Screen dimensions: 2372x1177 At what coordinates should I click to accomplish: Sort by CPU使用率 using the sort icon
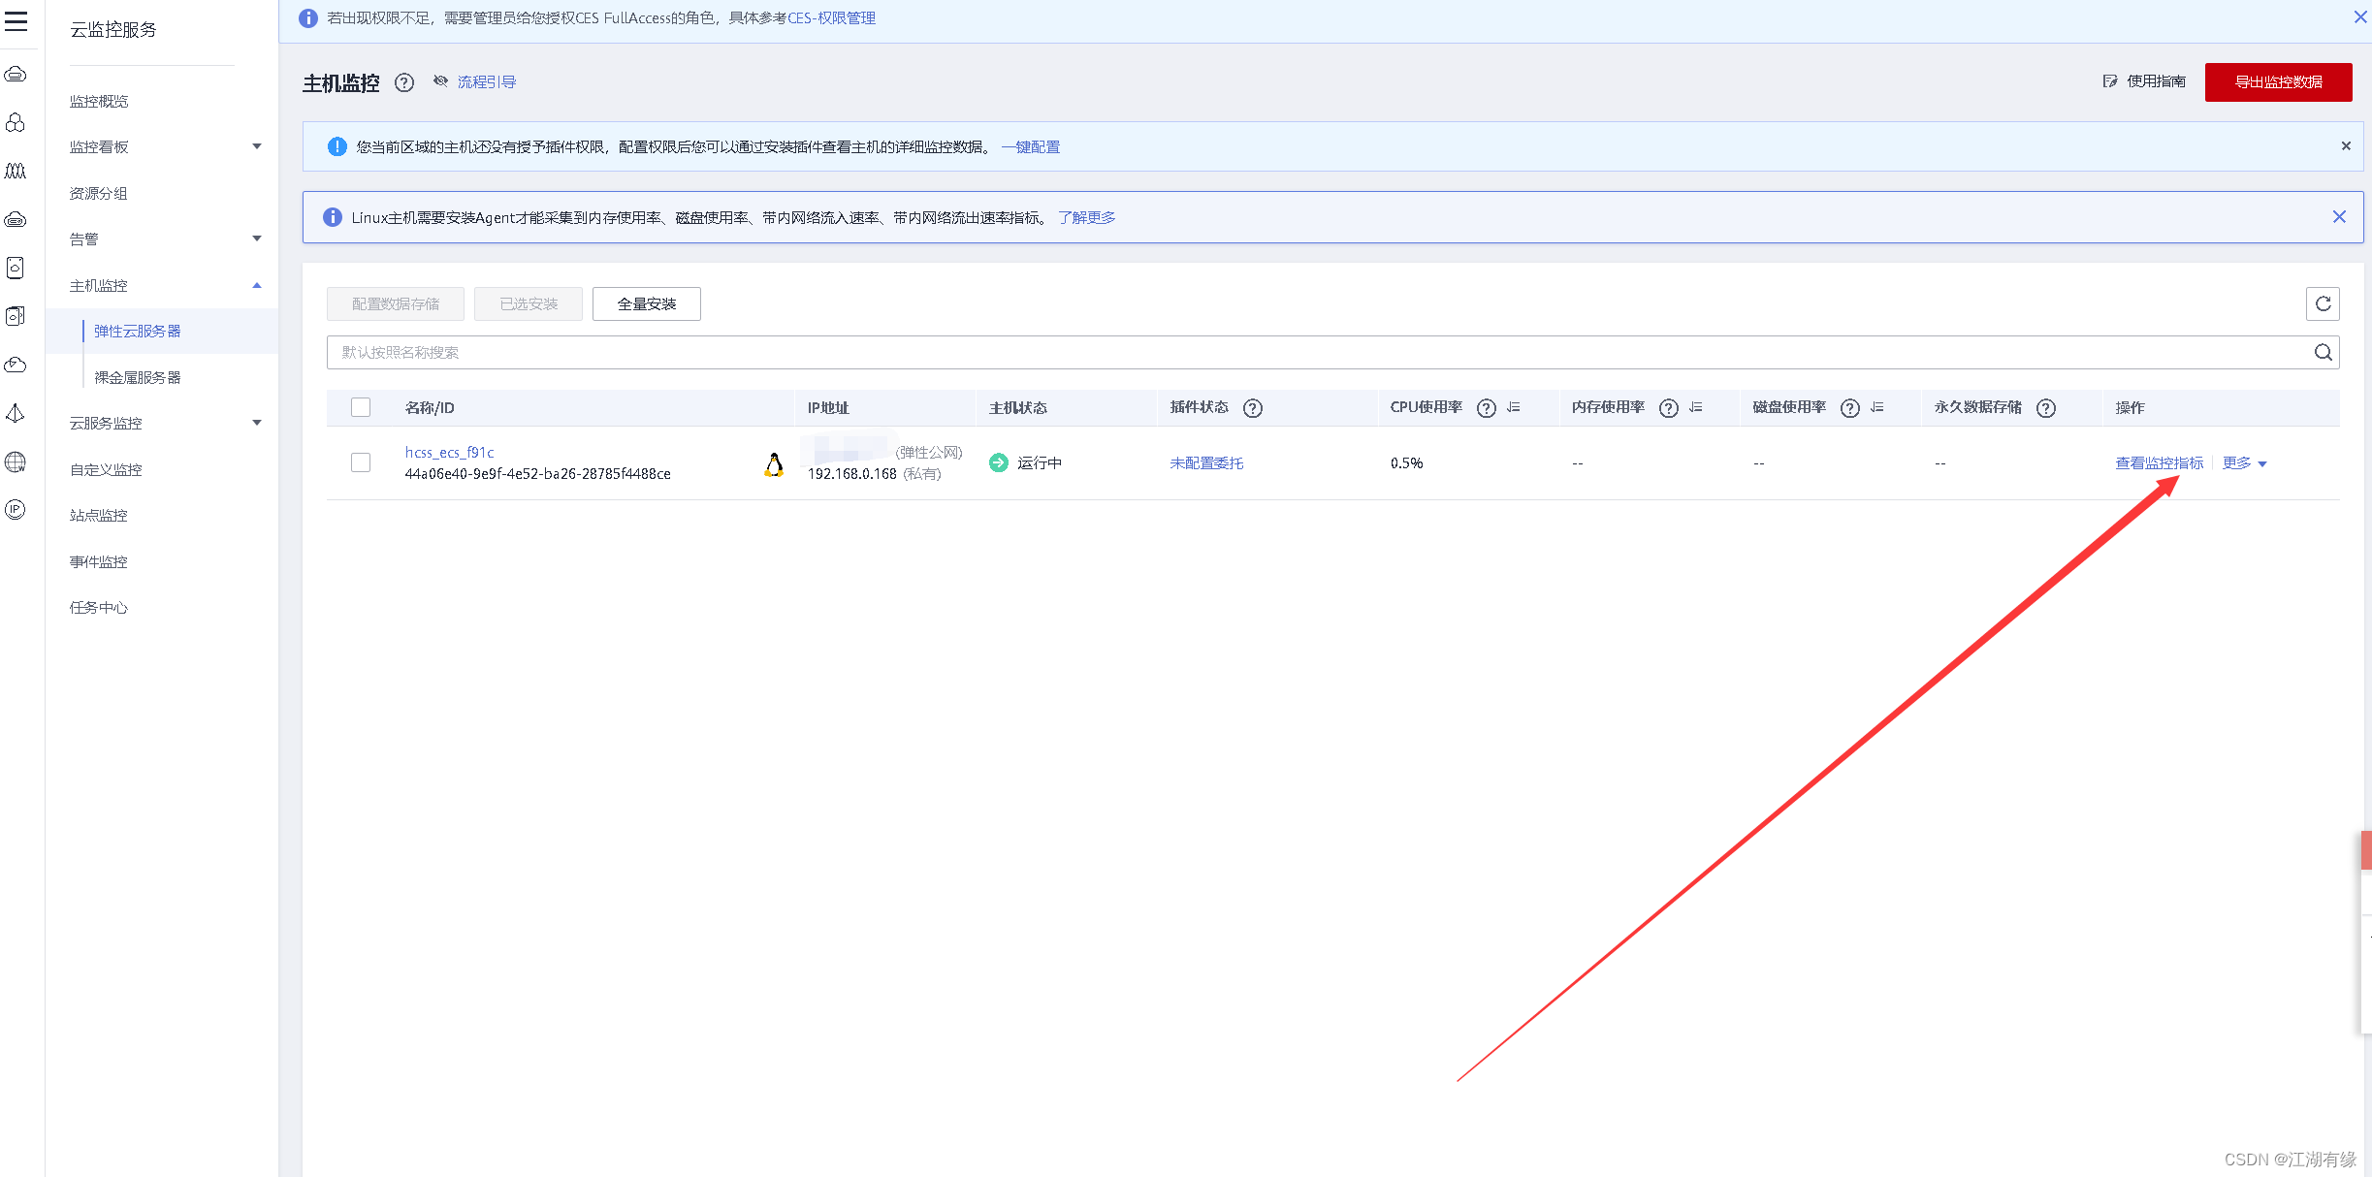[x=1514, y=408]
